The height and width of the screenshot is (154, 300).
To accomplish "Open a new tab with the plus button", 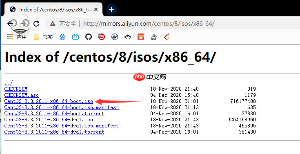I will tap(111, 9).
